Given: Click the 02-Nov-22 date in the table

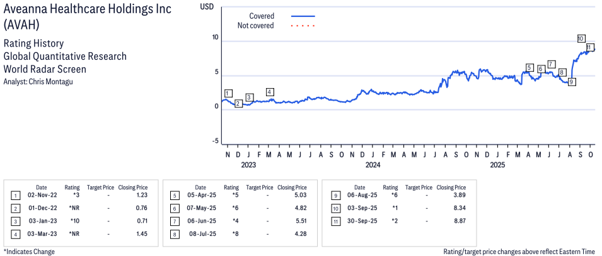Looking at the screenshot, I should (x=41, y=196).
